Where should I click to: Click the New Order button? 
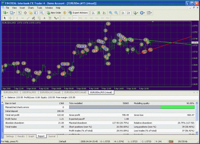pyautogui.click(x=54, y=13)
